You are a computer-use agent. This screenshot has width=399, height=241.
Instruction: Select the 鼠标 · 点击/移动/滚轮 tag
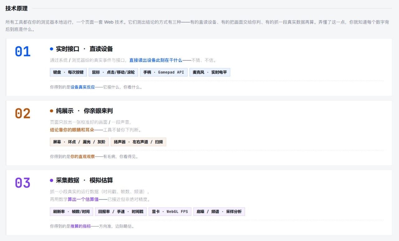pos(113,72)
